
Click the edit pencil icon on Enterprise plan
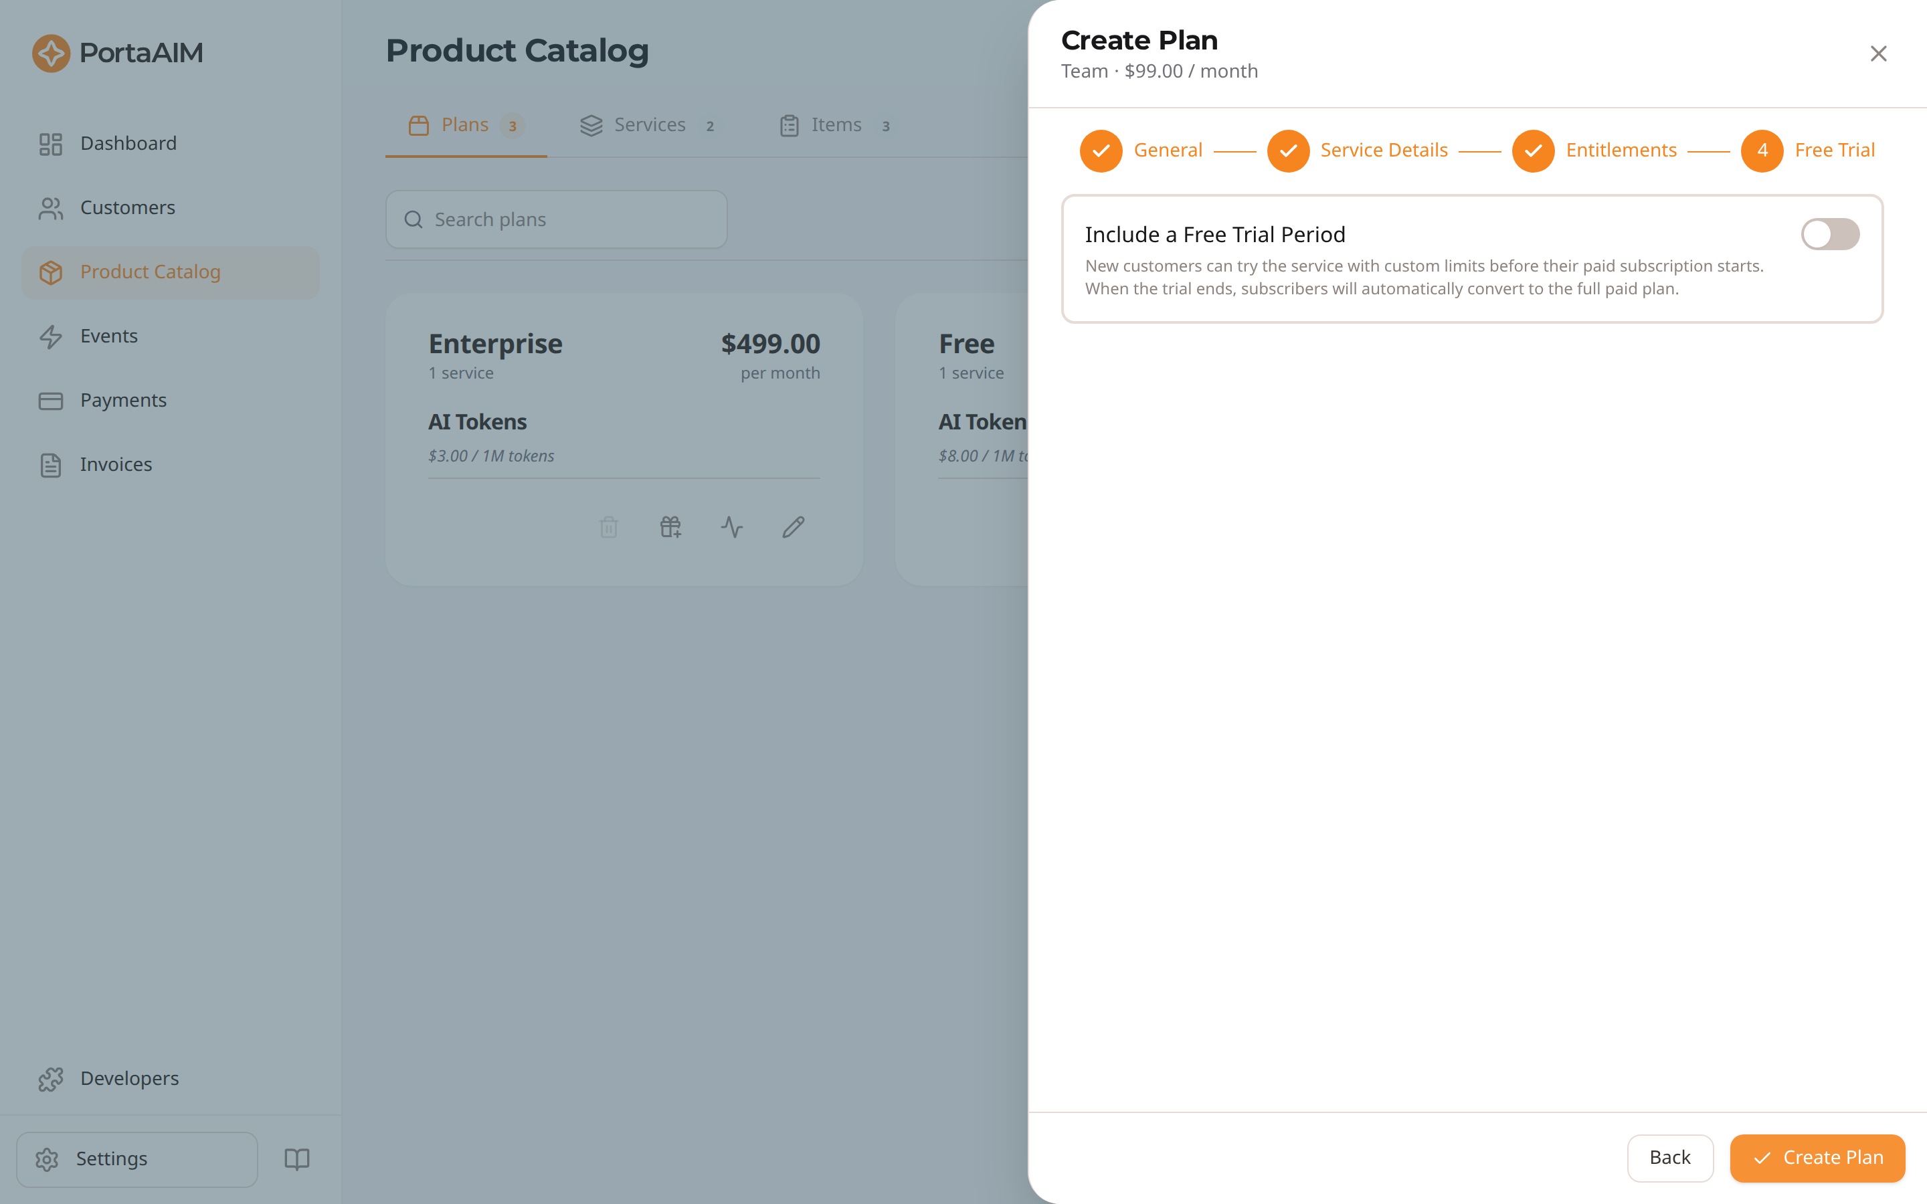pos(793,527)
